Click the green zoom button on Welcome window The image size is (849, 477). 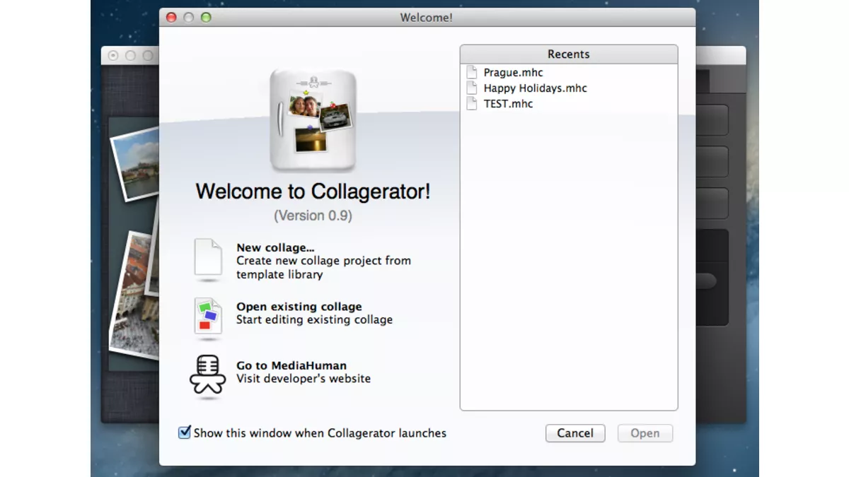(x=206, y=17)
